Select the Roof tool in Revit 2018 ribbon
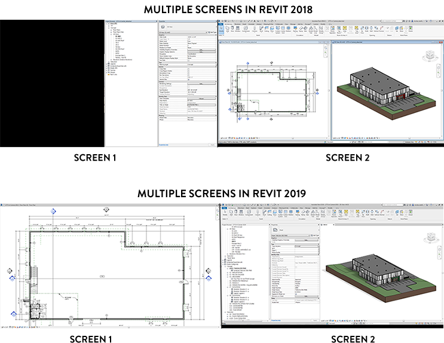The width and height of the screenshot is (444, 343). 261,30
